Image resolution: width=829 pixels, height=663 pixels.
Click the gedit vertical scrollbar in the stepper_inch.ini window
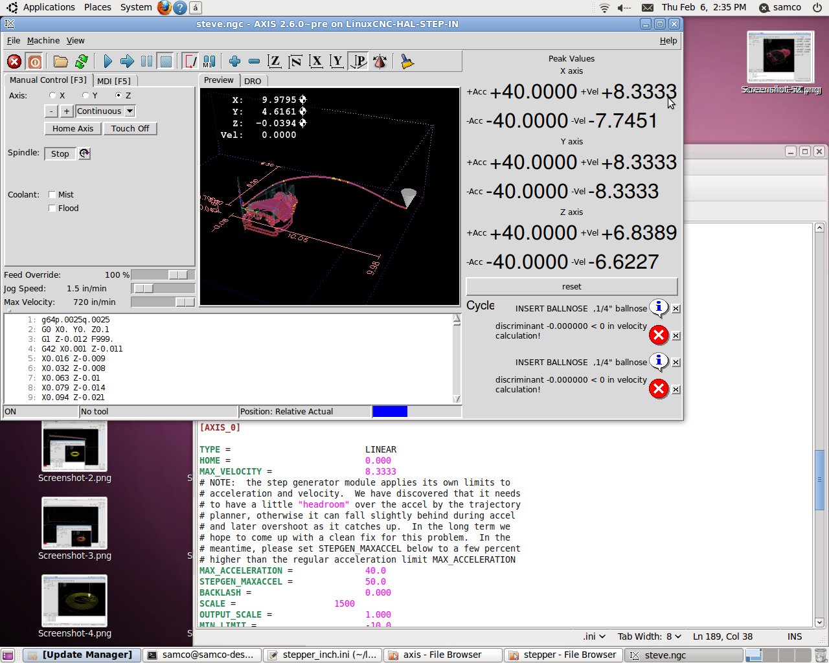click(819, 425)
